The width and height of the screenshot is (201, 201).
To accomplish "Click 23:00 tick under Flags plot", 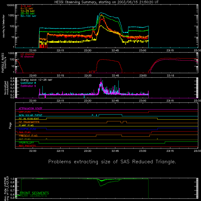I will pyautogui.click(x=142, y=151).
